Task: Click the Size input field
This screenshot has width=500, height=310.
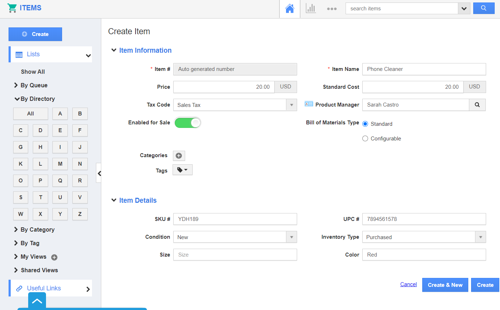Action: pos(235,255)
